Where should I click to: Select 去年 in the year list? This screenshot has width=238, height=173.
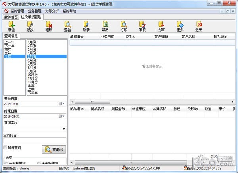[14, 53]
